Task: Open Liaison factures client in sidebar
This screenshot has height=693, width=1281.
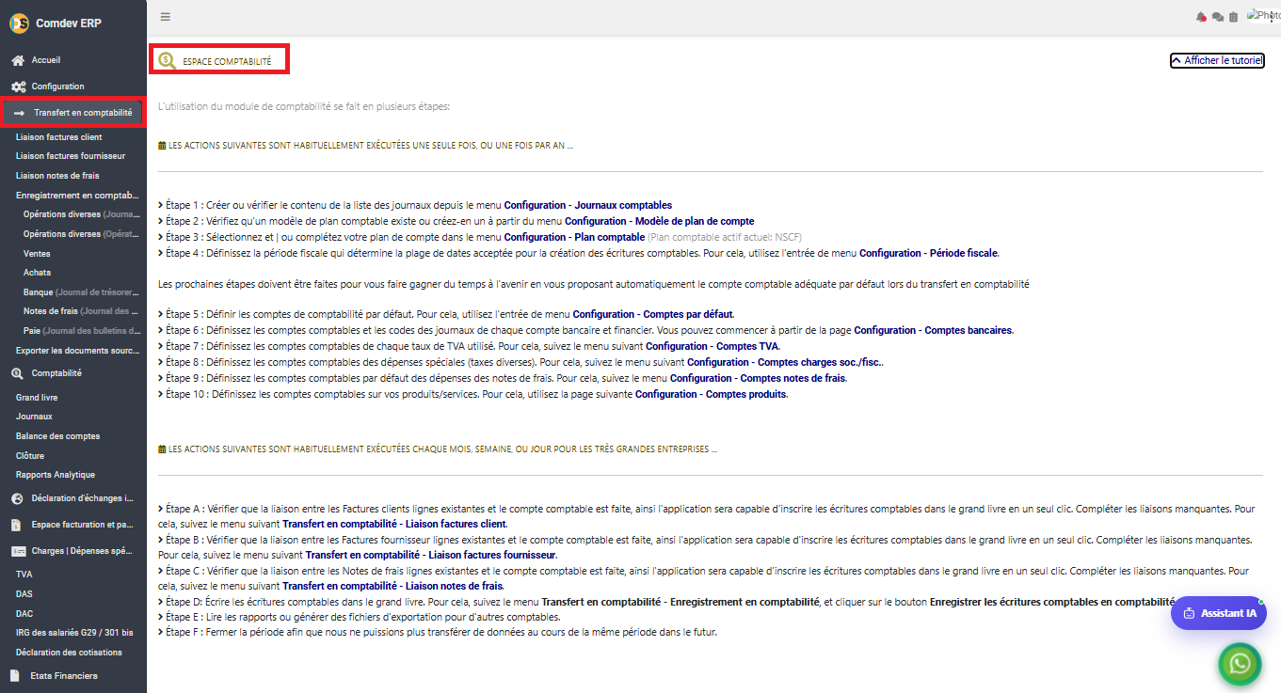Action: click(x=59, y=137)
